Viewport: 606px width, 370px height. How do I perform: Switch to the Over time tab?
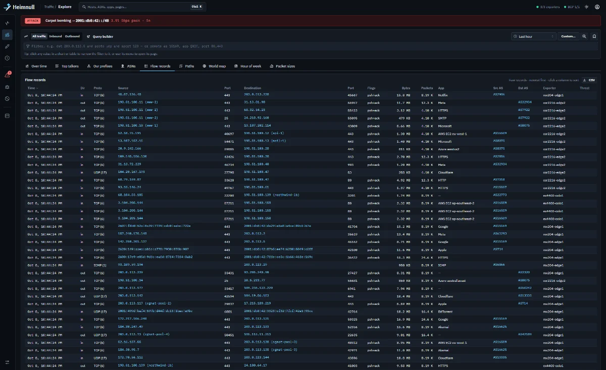(x=36, y=66)
